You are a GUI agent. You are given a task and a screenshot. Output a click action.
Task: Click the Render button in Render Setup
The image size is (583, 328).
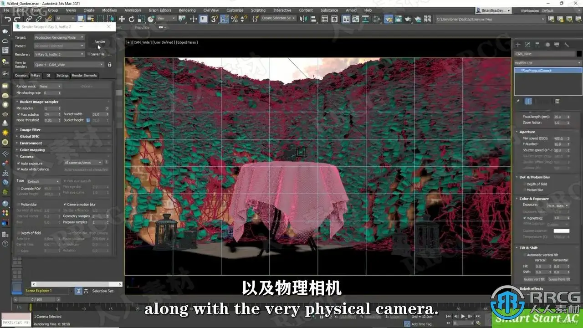coord(100,42)
